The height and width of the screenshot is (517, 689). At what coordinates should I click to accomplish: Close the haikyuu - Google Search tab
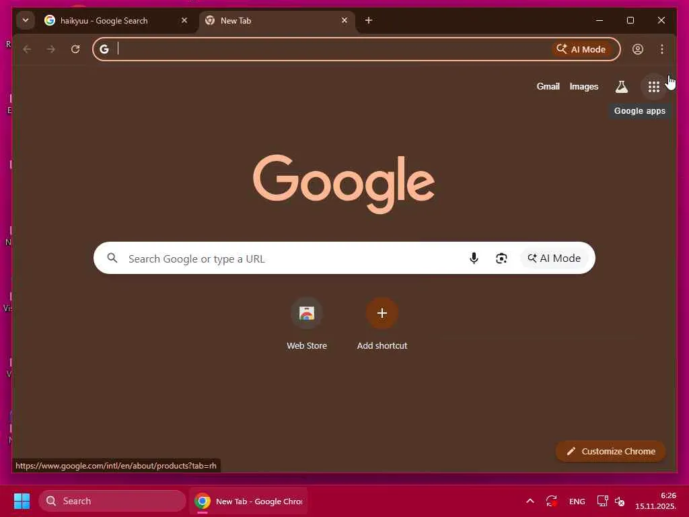click(x=184, y=20)
